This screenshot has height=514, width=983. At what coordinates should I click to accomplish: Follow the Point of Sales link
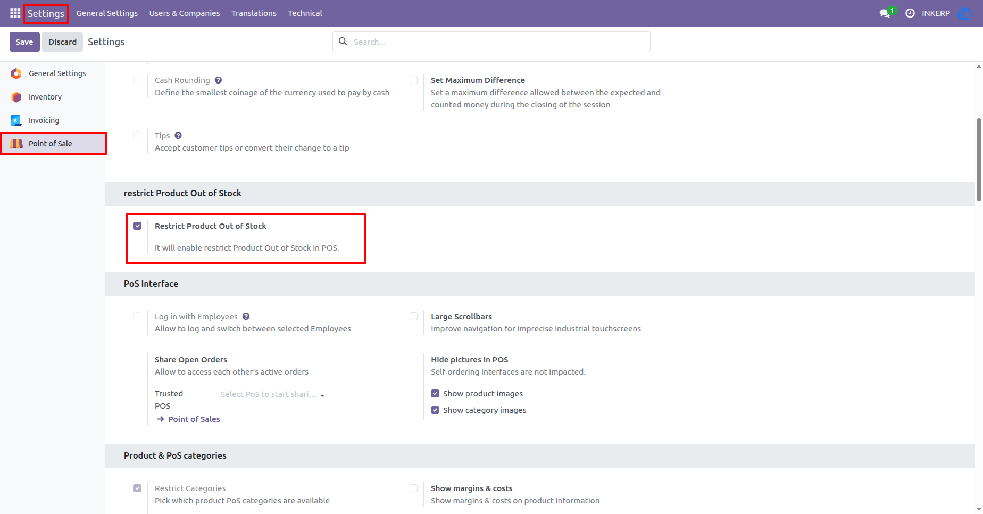coord(194,419)
